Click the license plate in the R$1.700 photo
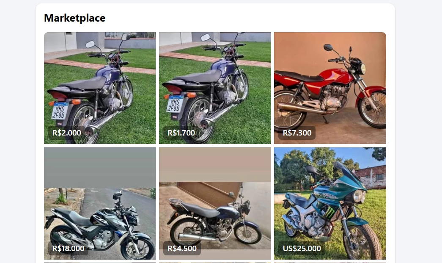This screenshot has height=263, width=442. pos(175,104)
